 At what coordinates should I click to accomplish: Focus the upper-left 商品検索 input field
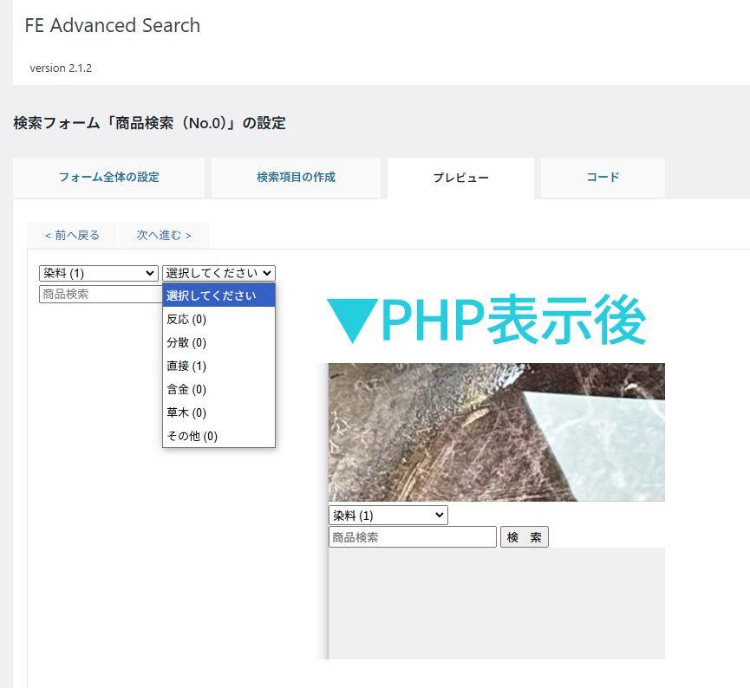[x=101, y=294]
